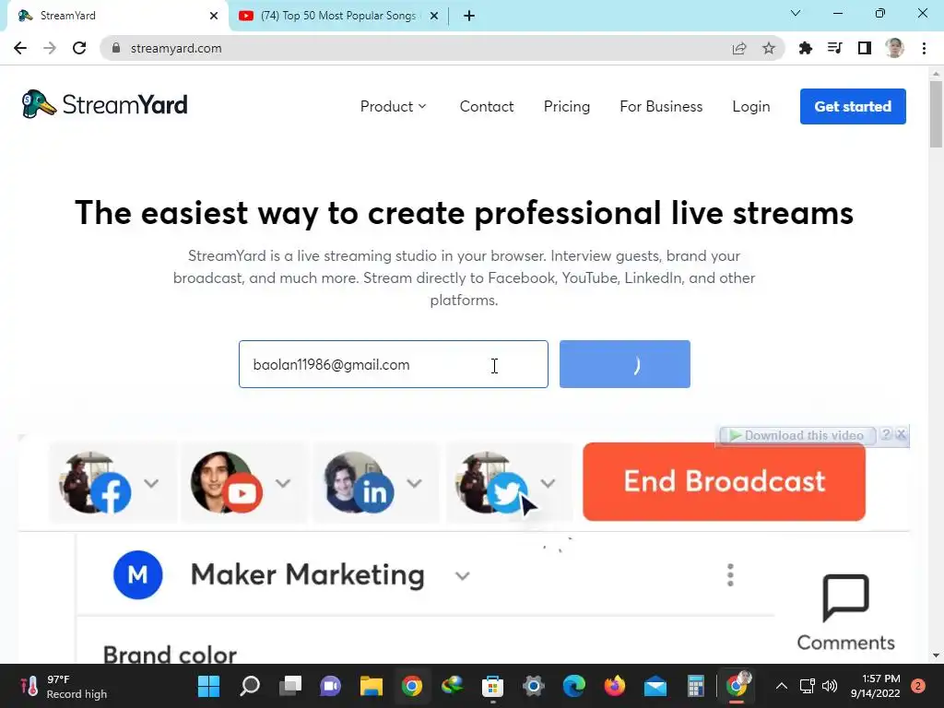Viewport: 944px width, 708px height.
Task: Open Task View on taskbar
Action: (290, 686)
